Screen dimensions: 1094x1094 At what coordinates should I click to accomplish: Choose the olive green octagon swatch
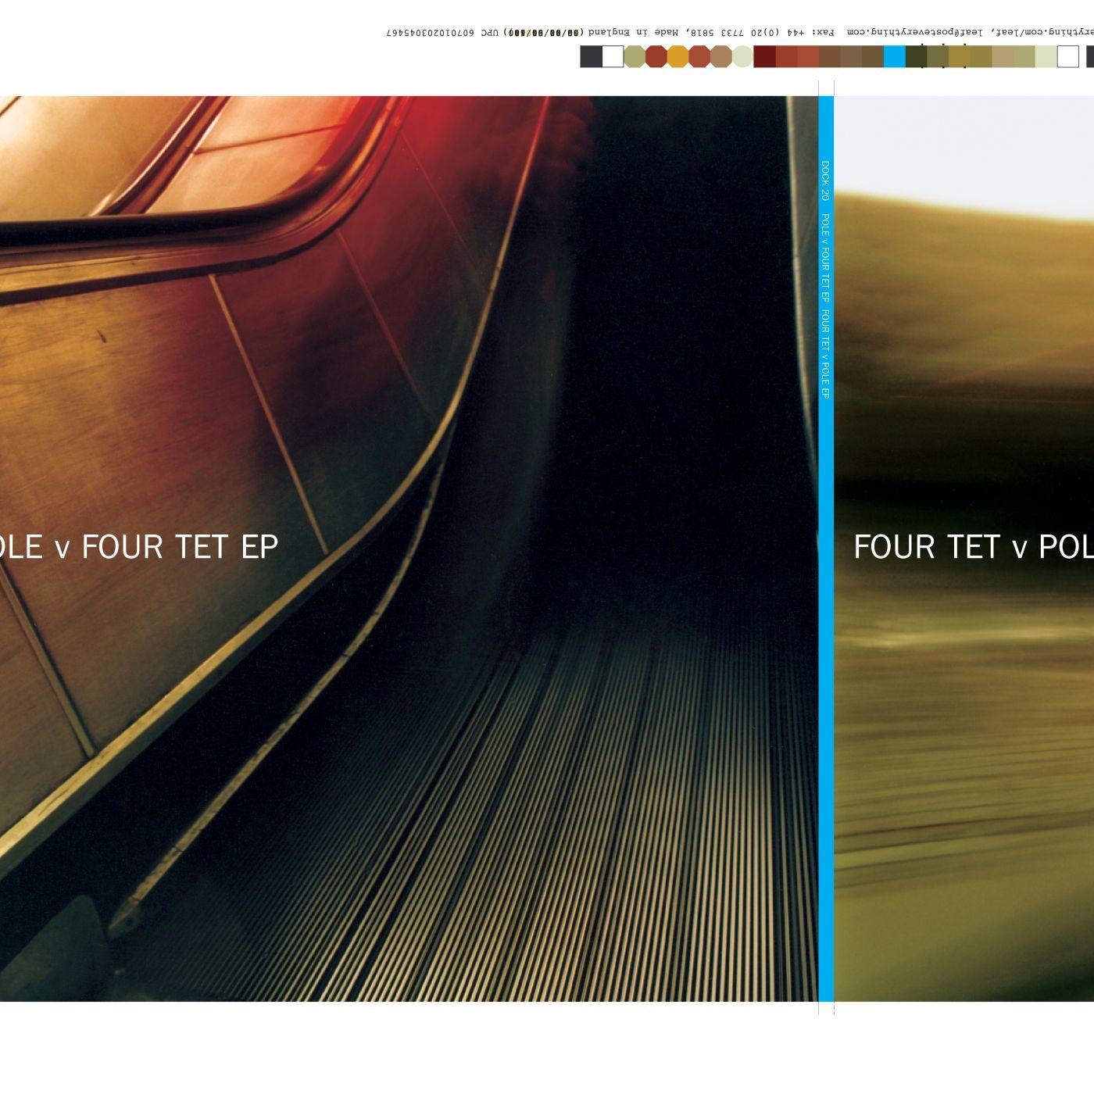[x=635, y=56]
